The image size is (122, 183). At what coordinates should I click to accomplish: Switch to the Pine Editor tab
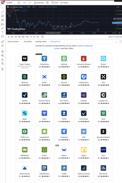click(28, 41)
